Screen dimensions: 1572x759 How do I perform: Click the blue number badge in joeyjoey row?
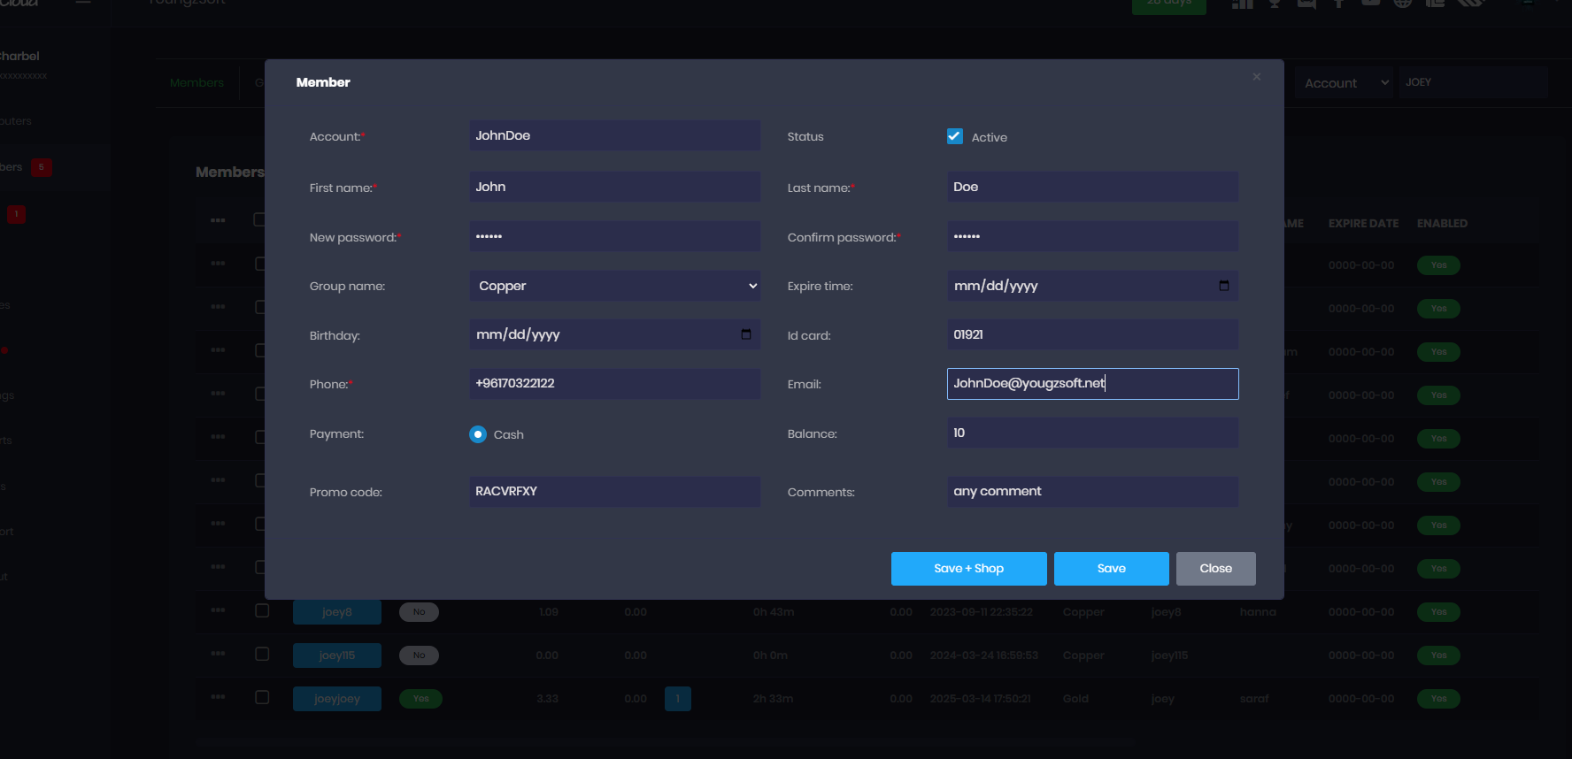pos(677,699)
